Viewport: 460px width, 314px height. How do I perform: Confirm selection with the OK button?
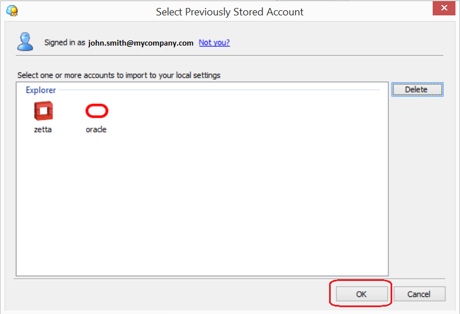click(x=362, y=294)
